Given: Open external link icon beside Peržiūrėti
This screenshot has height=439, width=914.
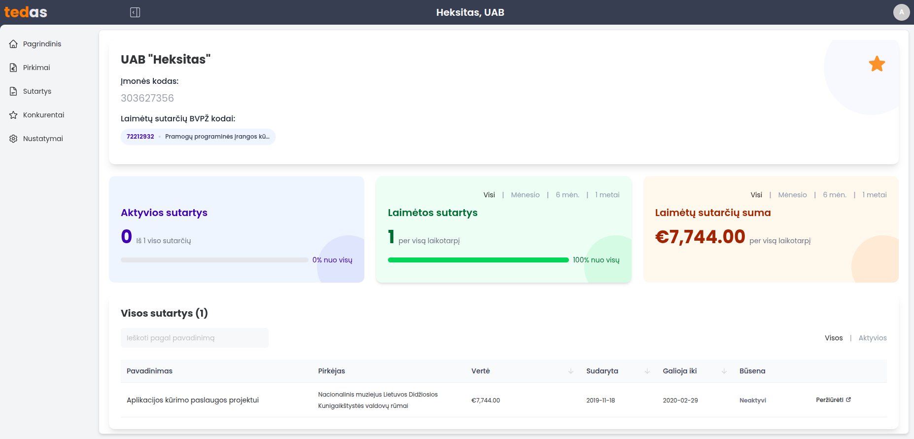Looking at the screenshot, I should (848, 400).
